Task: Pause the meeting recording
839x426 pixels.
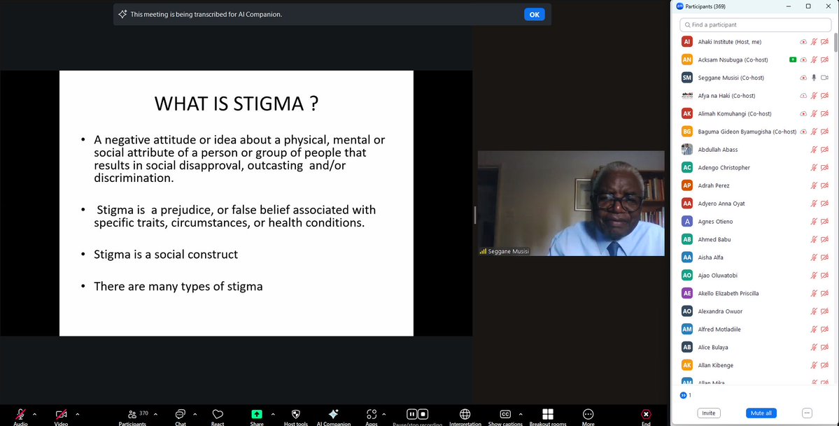Action: tap(412, 414)
